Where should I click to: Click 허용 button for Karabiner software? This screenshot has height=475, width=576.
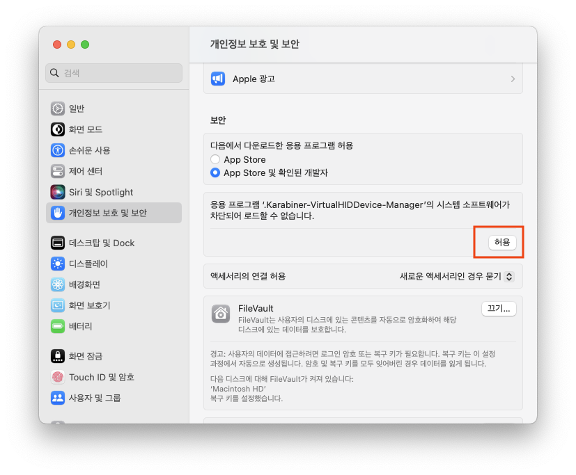pos(502,243)
